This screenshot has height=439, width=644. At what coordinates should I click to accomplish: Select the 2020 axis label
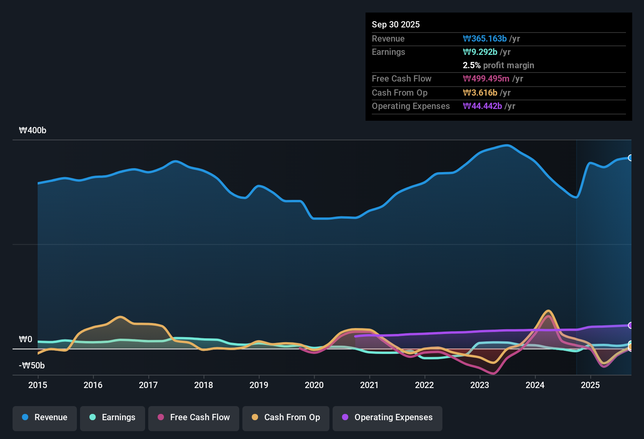(314, 385)
